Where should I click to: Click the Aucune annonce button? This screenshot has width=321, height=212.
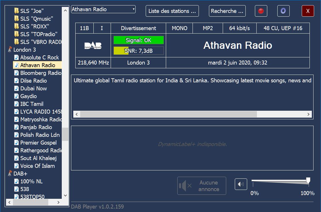point(202,186)
